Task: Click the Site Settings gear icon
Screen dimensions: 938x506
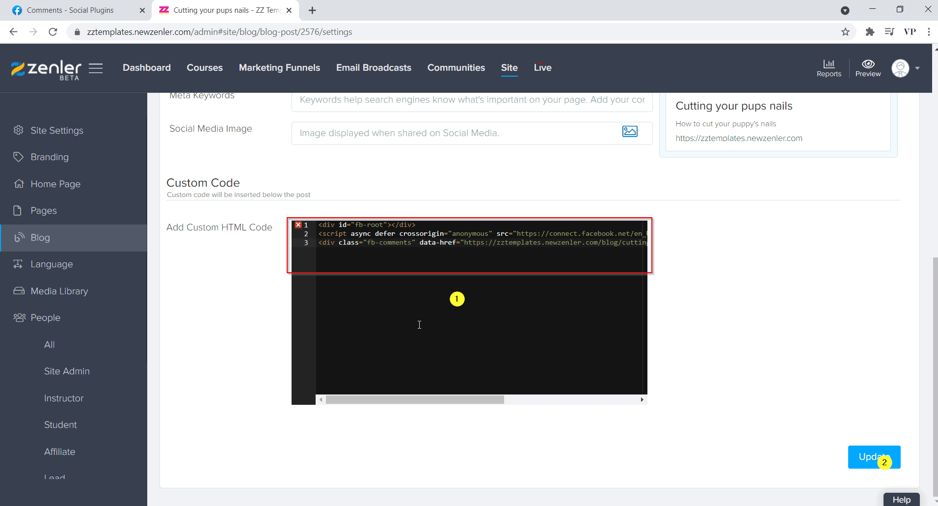Action: coord(18,130)
